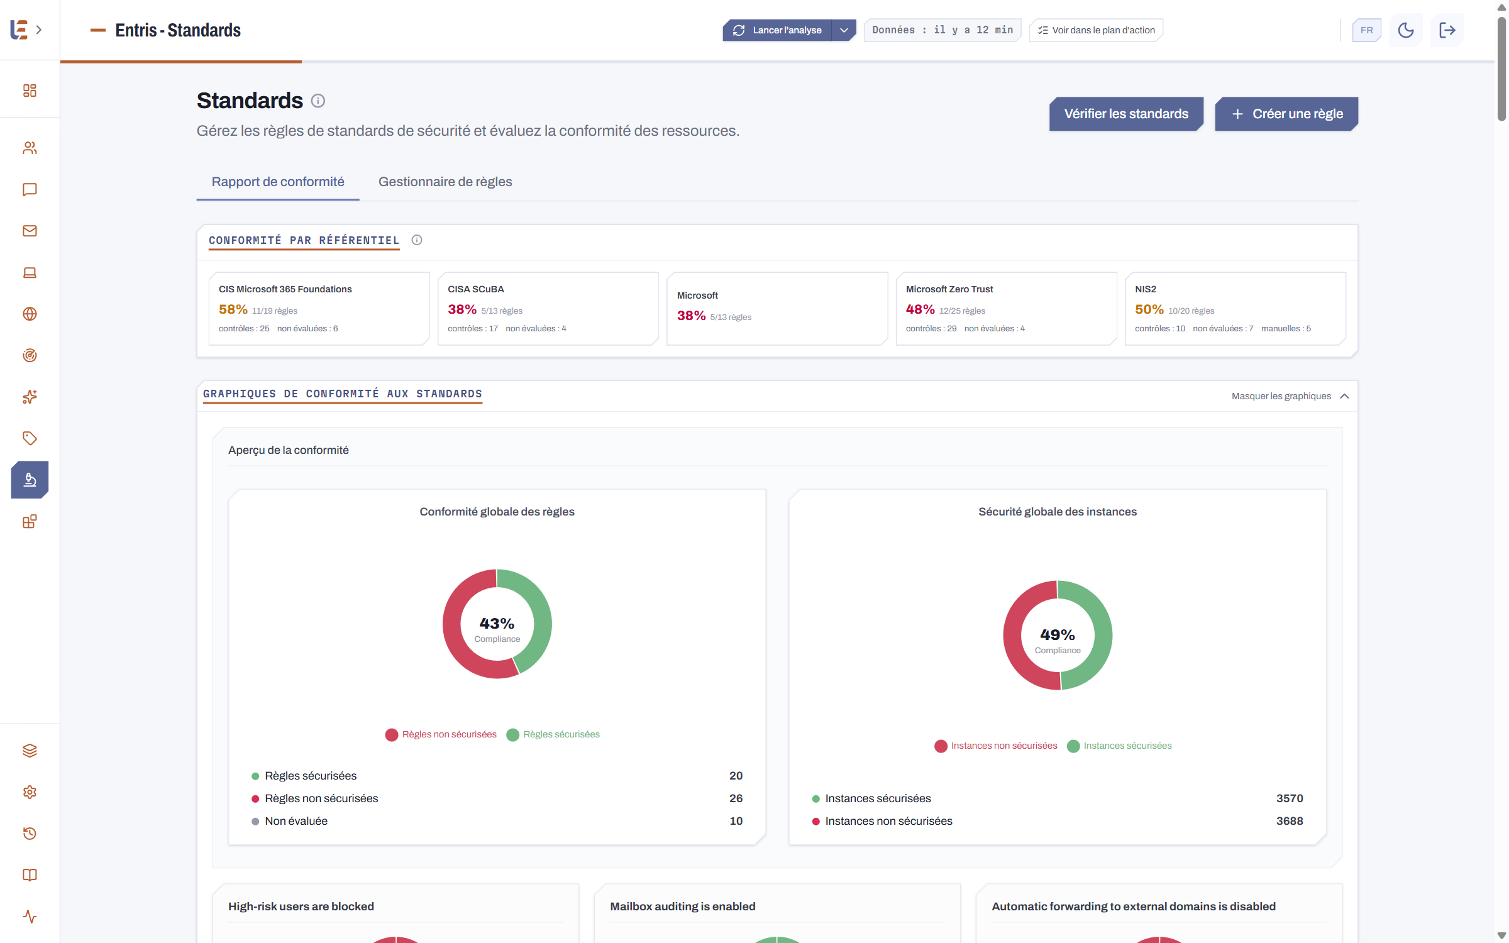This screenshot has height=943, width=1509.
Task: Toggle the Règles sécurisées legend entry
Action: pyautogui.click(x=553, y=734)
